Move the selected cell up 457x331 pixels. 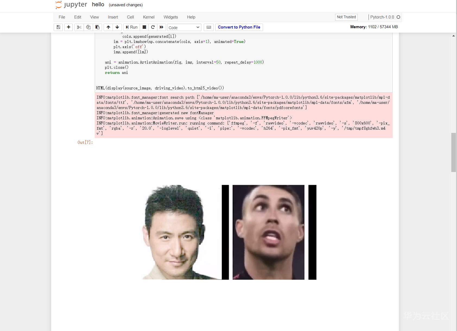(108, 27)
